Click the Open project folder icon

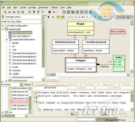pos(9,12)
